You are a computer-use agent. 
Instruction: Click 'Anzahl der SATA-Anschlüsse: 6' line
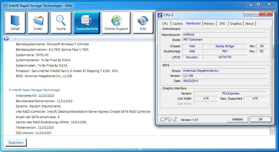click(37, 117)
